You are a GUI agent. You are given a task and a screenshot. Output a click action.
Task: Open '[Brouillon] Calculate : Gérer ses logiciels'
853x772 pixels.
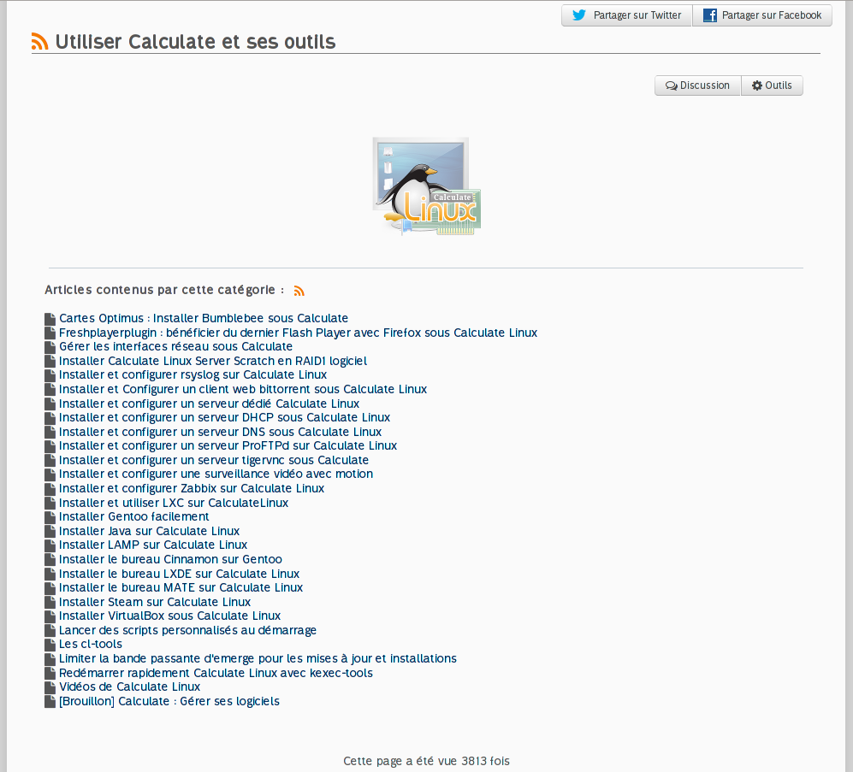(x=169, y=701)
